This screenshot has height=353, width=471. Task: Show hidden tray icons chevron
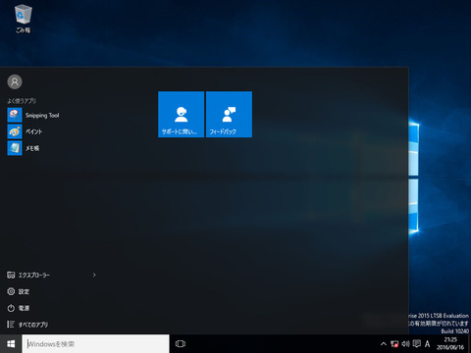[384, 344]
